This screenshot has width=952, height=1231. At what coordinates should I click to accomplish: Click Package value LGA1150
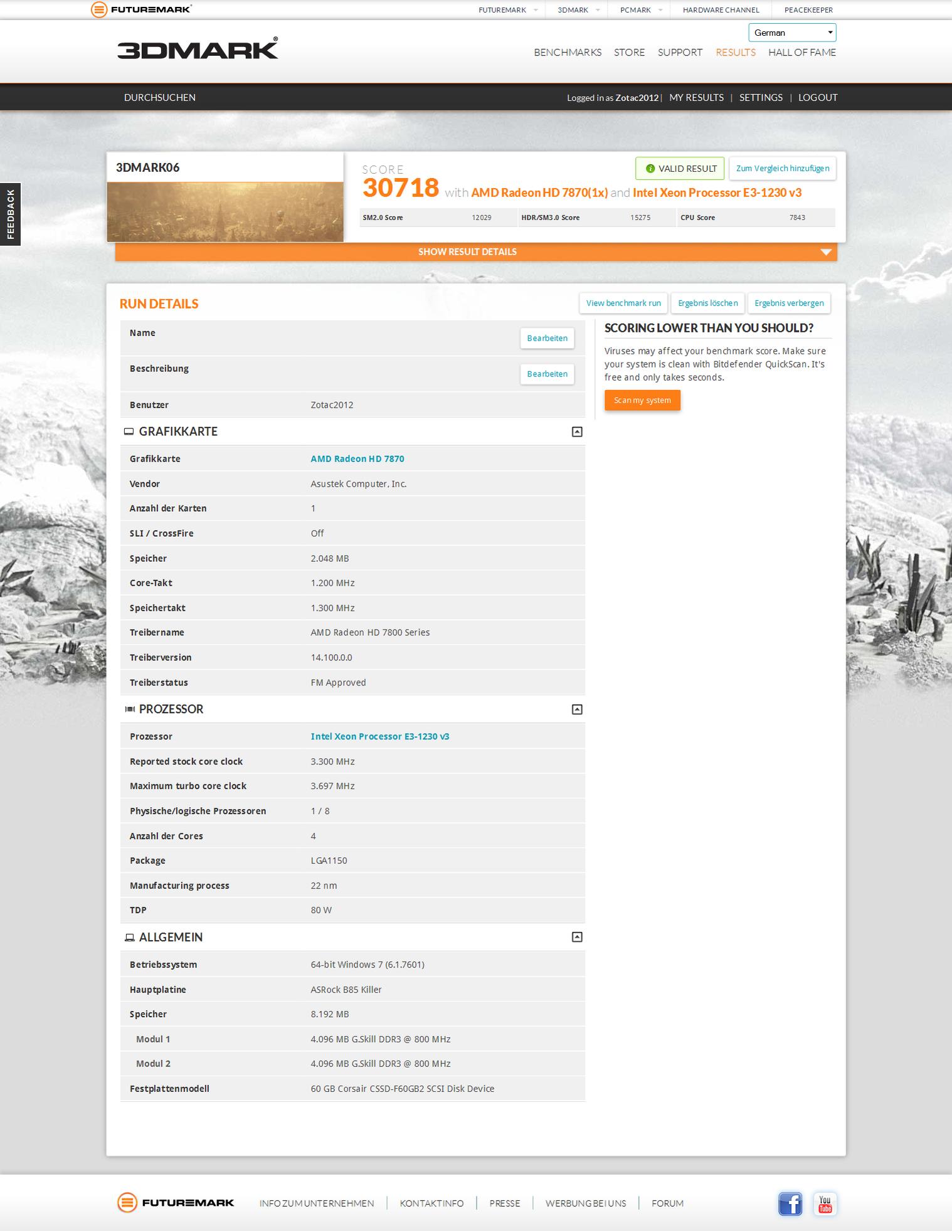point(329,860)
